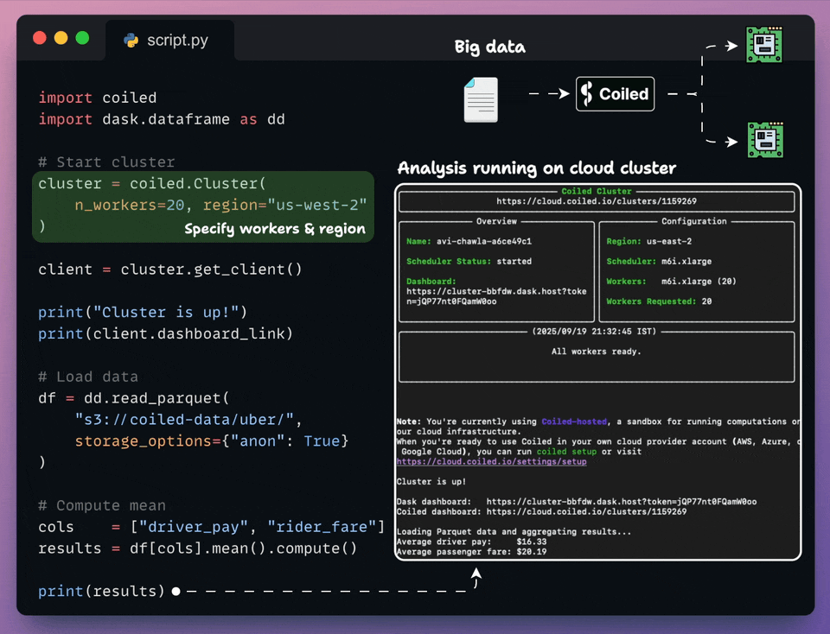Click 'Workers Requested: 20' entry
830x634 pixels.
659,301
